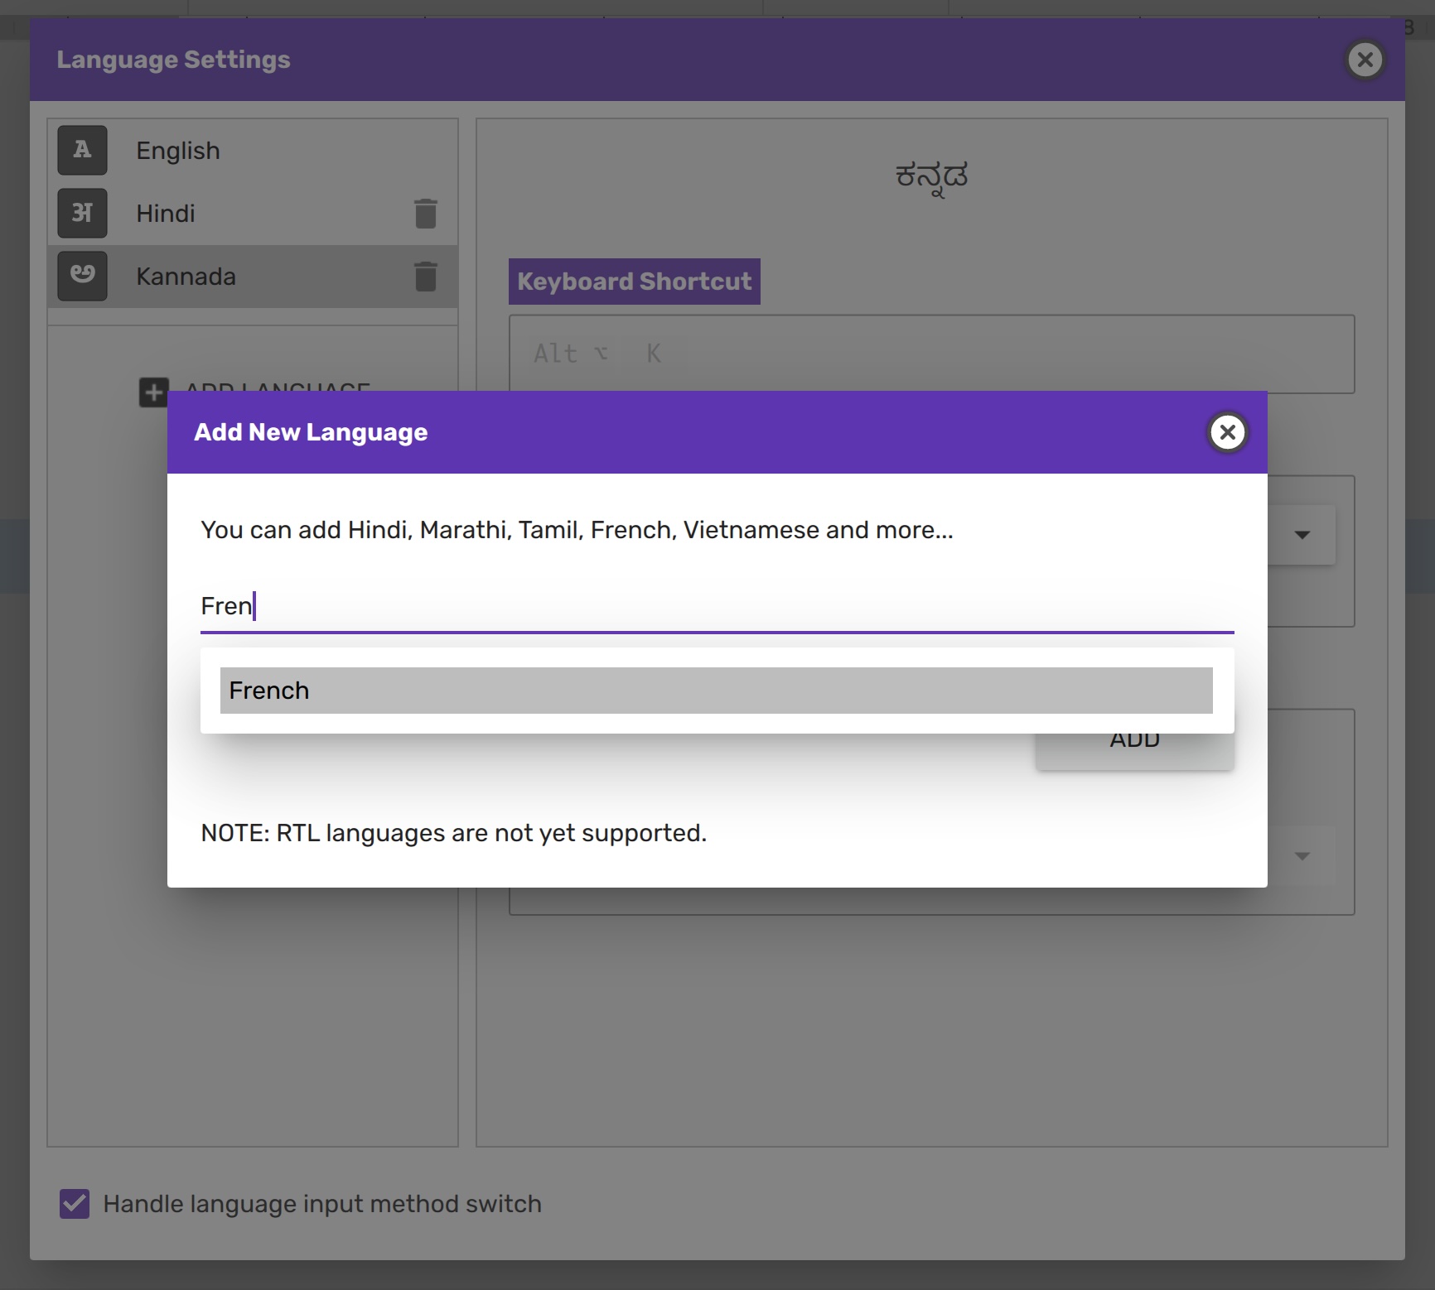
Task: Open the upper dropdown arrow behind the dialog
Action: click(1302, 535)
